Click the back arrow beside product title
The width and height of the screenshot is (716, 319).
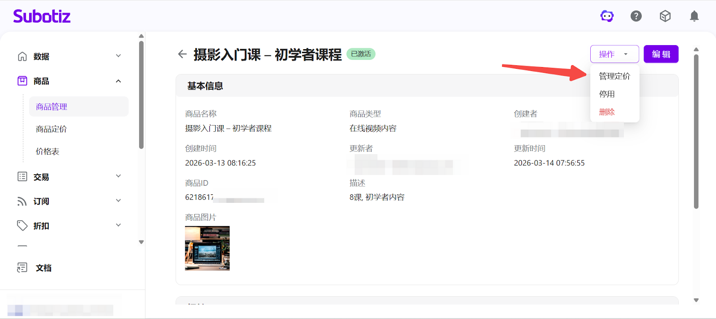(182, 55)
